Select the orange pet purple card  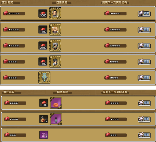[56, 103]
